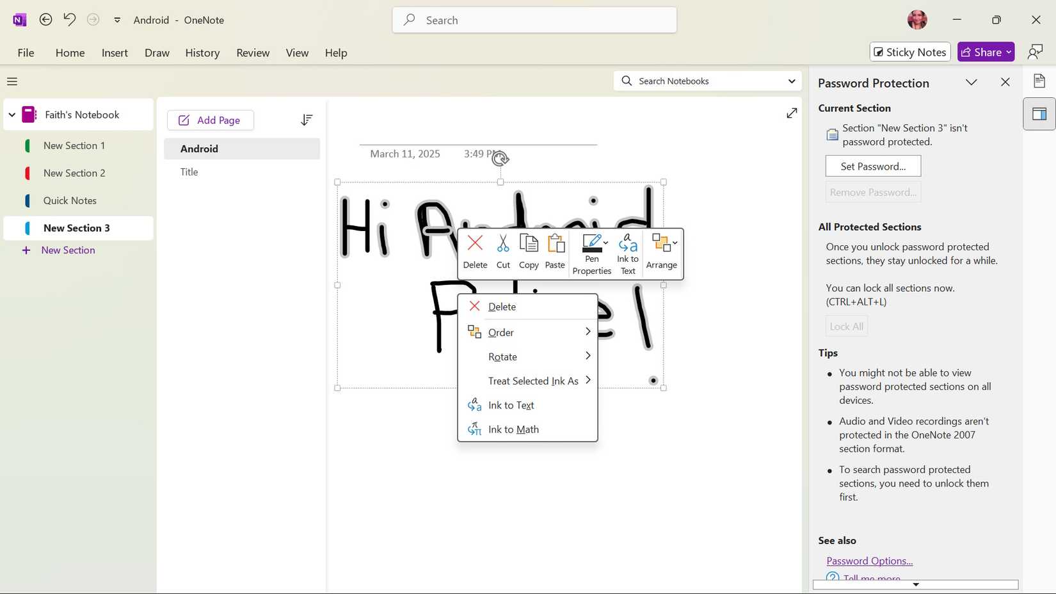
Task: Click the back arrow in title bar
Action: click(45, 20)
